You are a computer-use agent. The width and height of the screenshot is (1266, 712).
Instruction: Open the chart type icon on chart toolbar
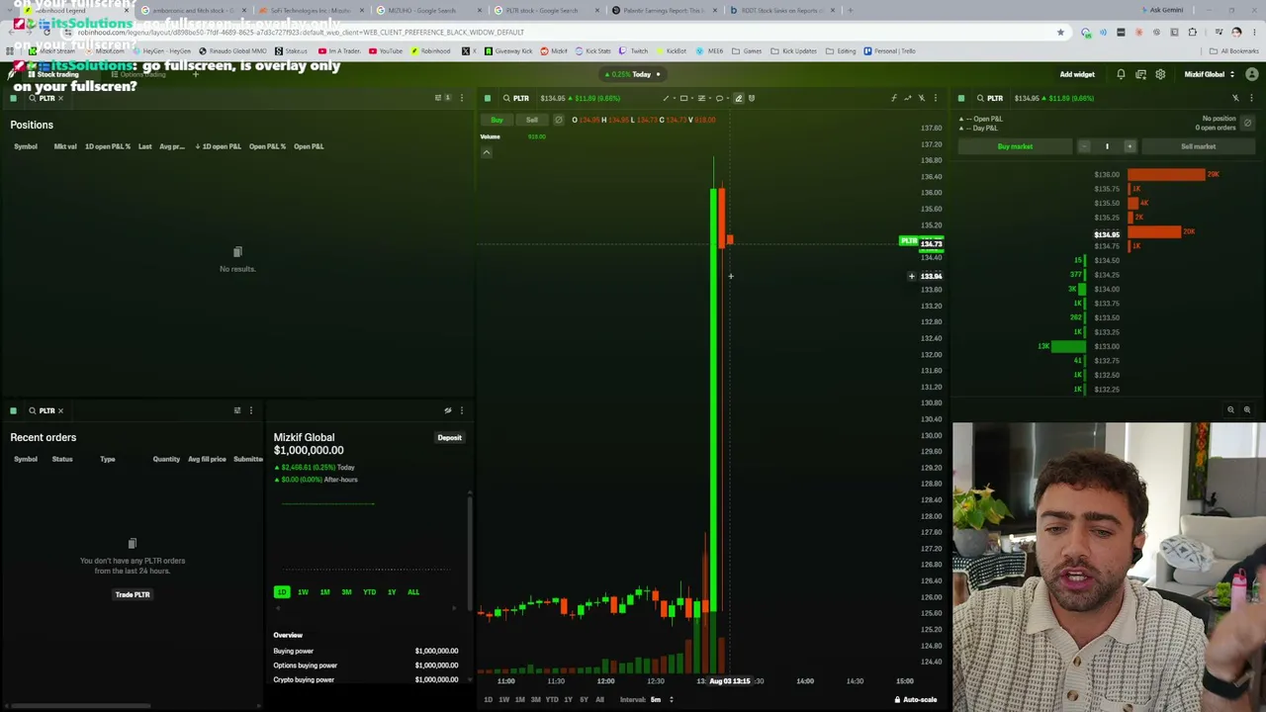tap(908, 98)
